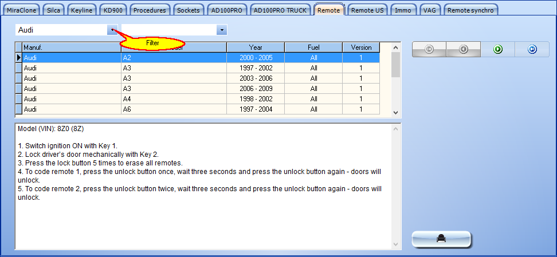Open the empty model filter dropdown
The width and height of the screenshot is (557, 257).
(222, 30)
